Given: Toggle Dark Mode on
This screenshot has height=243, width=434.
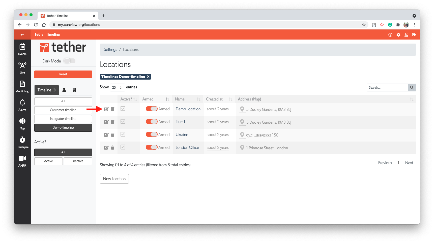Looking at the screenshot, I should pos(69,61).
